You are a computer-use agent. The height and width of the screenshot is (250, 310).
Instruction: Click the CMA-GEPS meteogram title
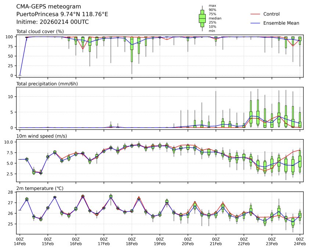(x=49, y=7)
